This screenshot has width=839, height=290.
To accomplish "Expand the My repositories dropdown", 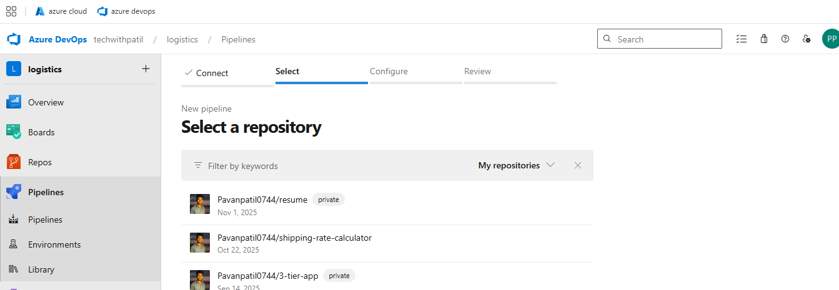I will point(516,165).
